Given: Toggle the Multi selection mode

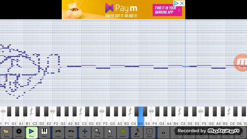Looking at the screenshot, I should [149, 132].
